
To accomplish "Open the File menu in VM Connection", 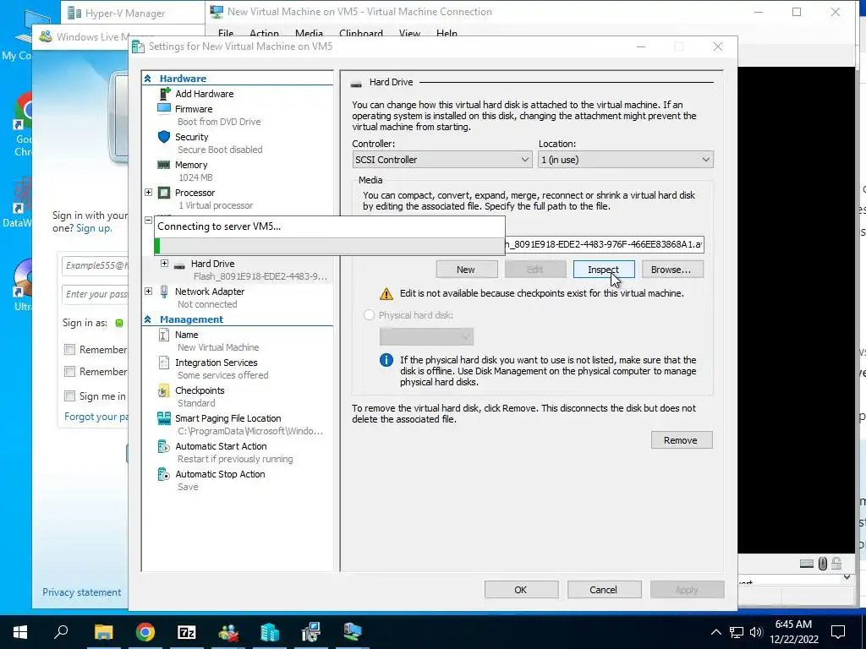I will (226, 33).
